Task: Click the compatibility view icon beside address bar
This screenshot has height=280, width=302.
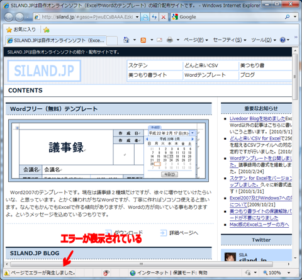Action: point(145,17)
